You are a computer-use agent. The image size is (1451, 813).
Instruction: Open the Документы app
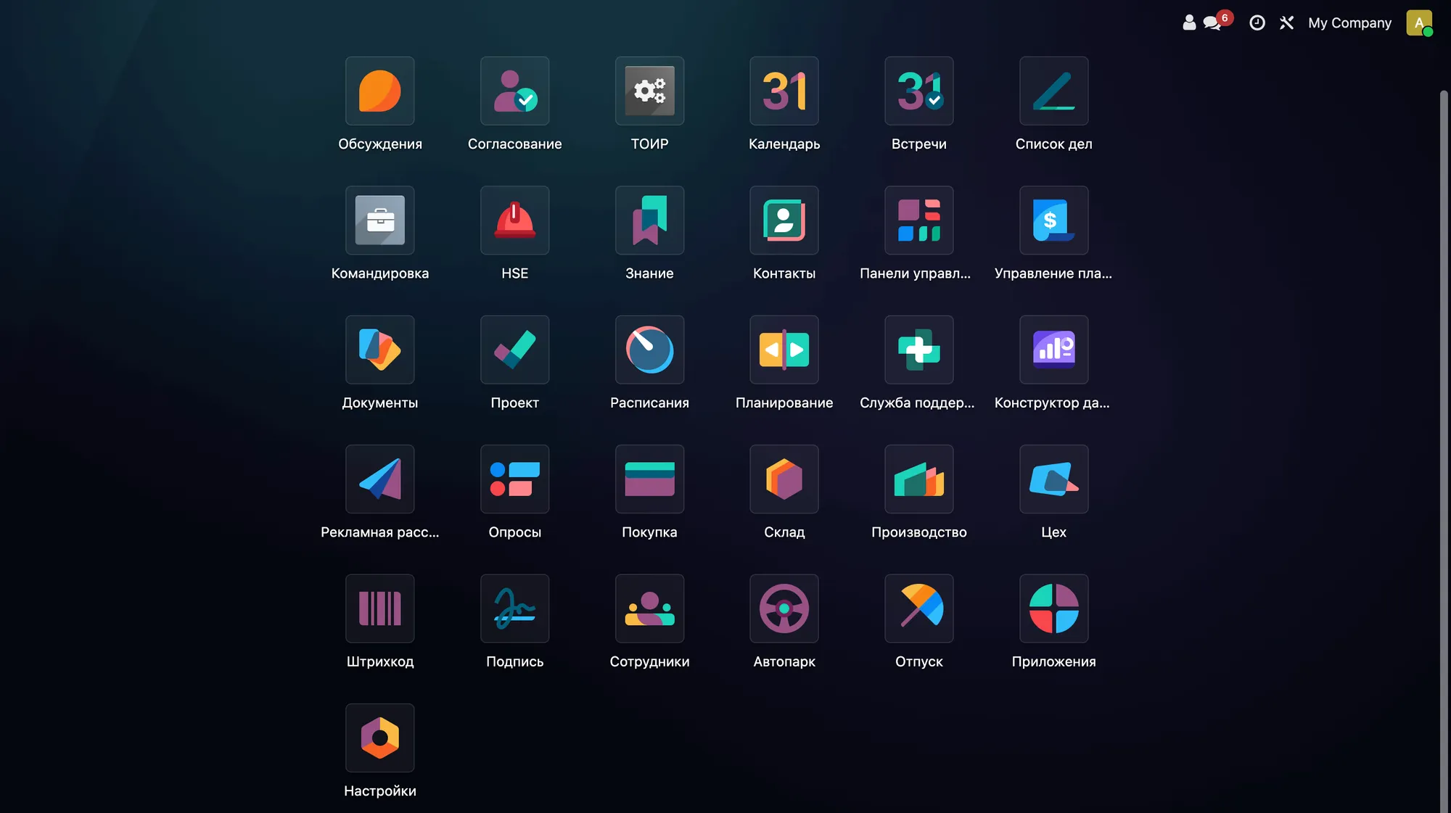(x=379, y=350)
